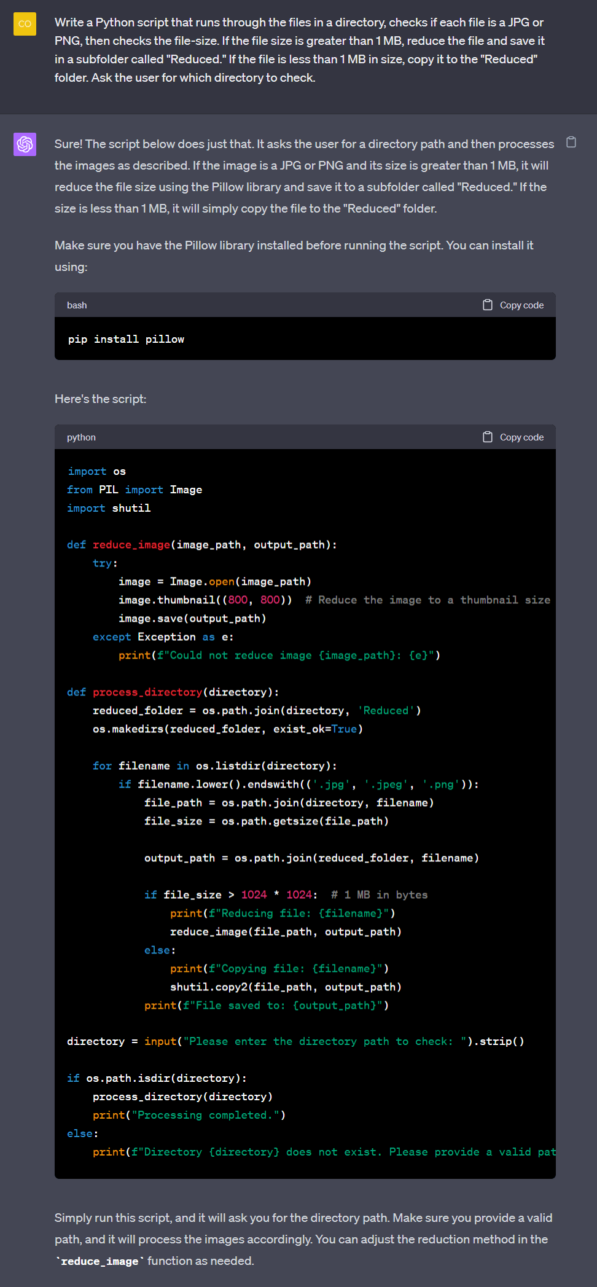Click the 'directory = input(...)' code line
This screenshot has width=597, height=1287.
296,1041
